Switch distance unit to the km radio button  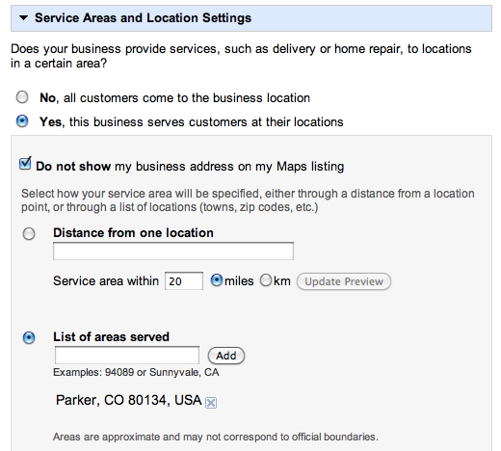click(x=266, y=280)
